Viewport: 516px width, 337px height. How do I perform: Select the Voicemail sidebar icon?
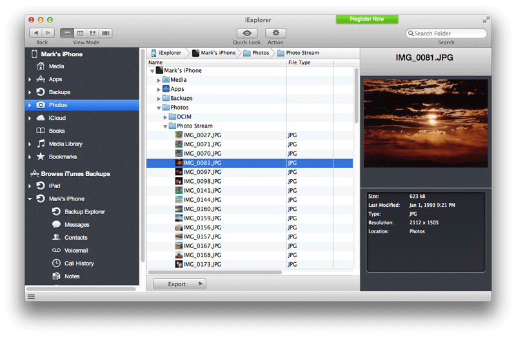click(x=56, y=251)
